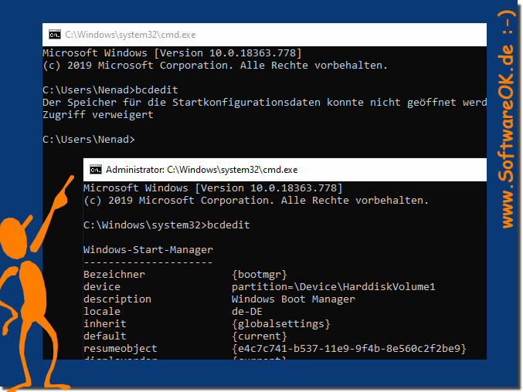
Task: Click the copyright line in the Administrator window
Action: click(x=256, y=200)
